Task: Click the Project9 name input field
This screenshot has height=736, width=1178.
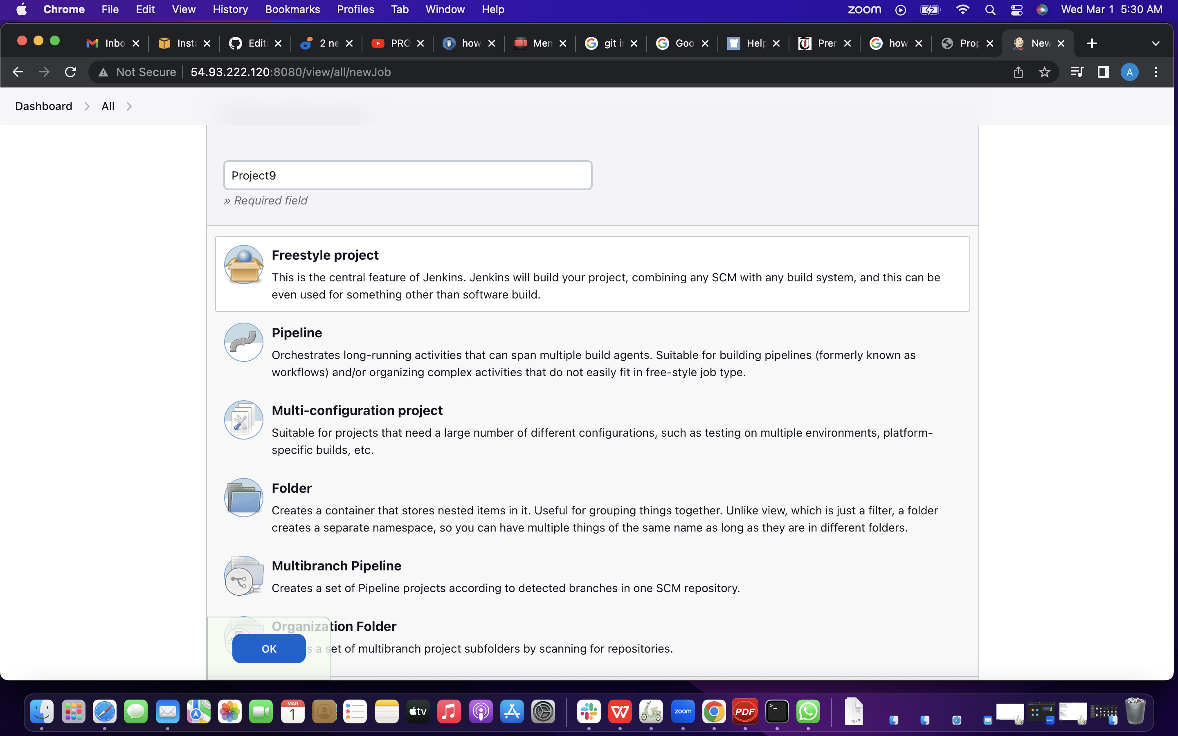Action: point(407,175)
